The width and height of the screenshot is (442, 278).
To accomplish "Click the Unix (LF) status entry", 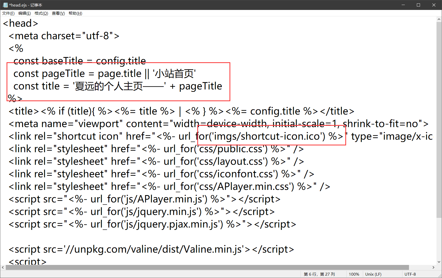I will tap(373, 274).
